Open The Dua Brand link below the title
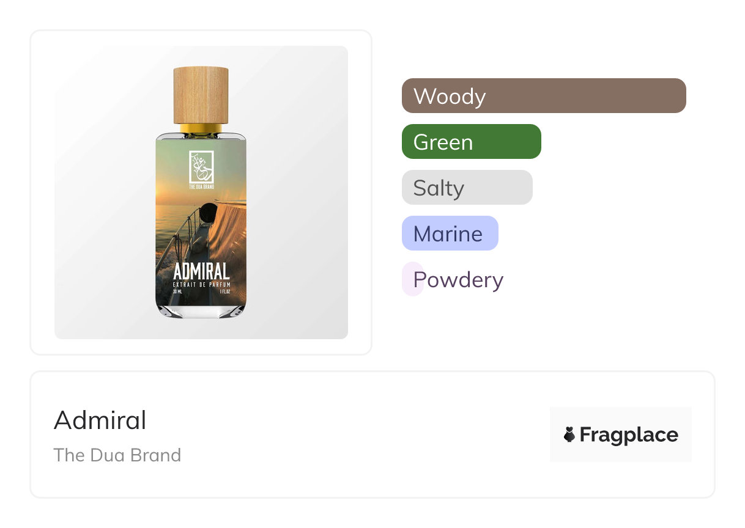The image size is (745, 528). [x=117, y=455]
